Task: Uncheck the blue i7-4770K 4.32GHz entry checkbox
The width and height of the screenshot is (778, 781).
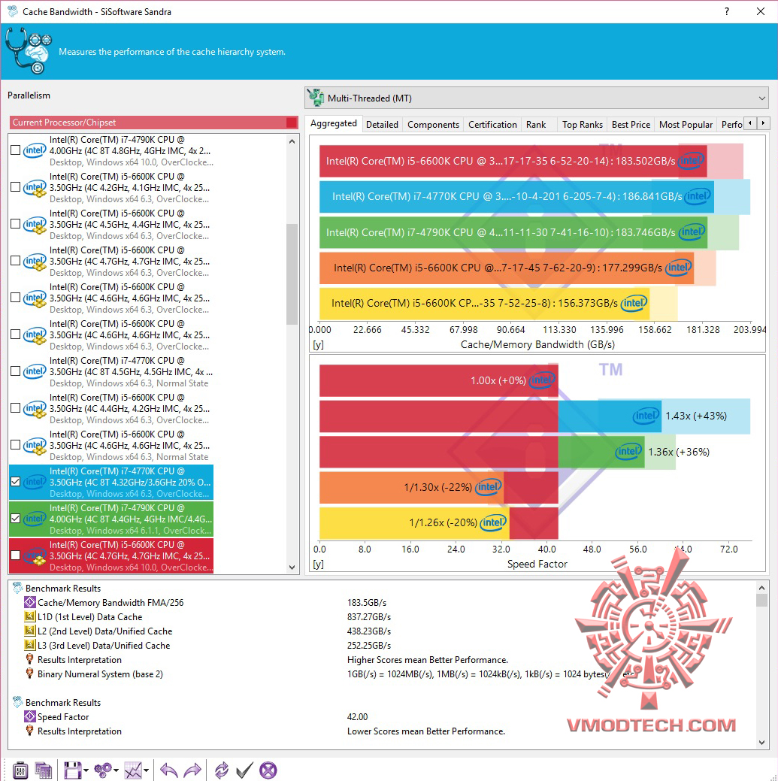Action: click(x=16, y=482)
